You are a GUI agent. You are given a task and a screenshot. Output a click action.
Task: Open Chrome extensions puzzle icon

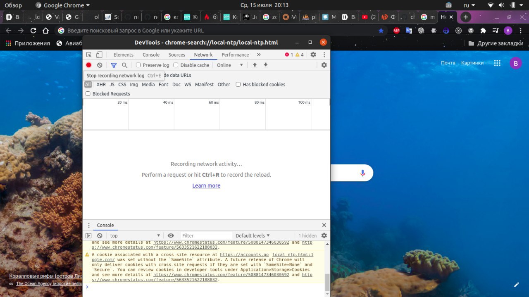point(483,31)
